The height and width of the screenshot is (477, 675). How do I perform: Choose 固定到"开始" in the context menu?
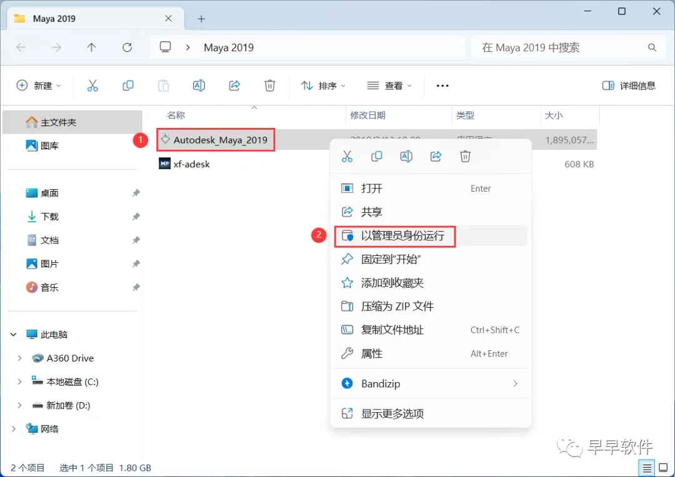pyautogui.click(x=431, y=259)
